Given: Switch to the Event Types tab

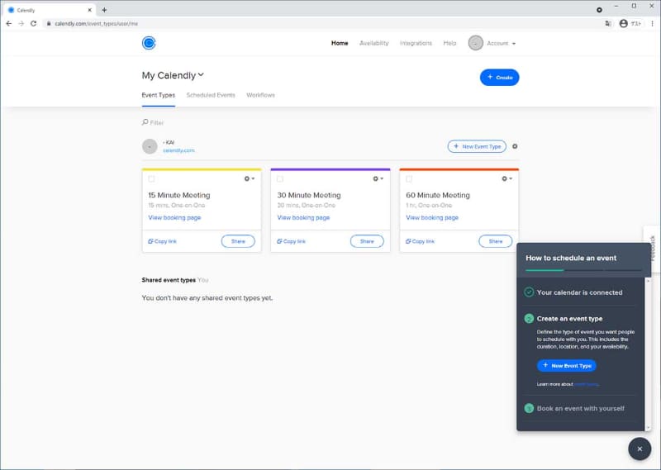Looking at the screenshot, I should pyautogui.click(x=158, y=95).
